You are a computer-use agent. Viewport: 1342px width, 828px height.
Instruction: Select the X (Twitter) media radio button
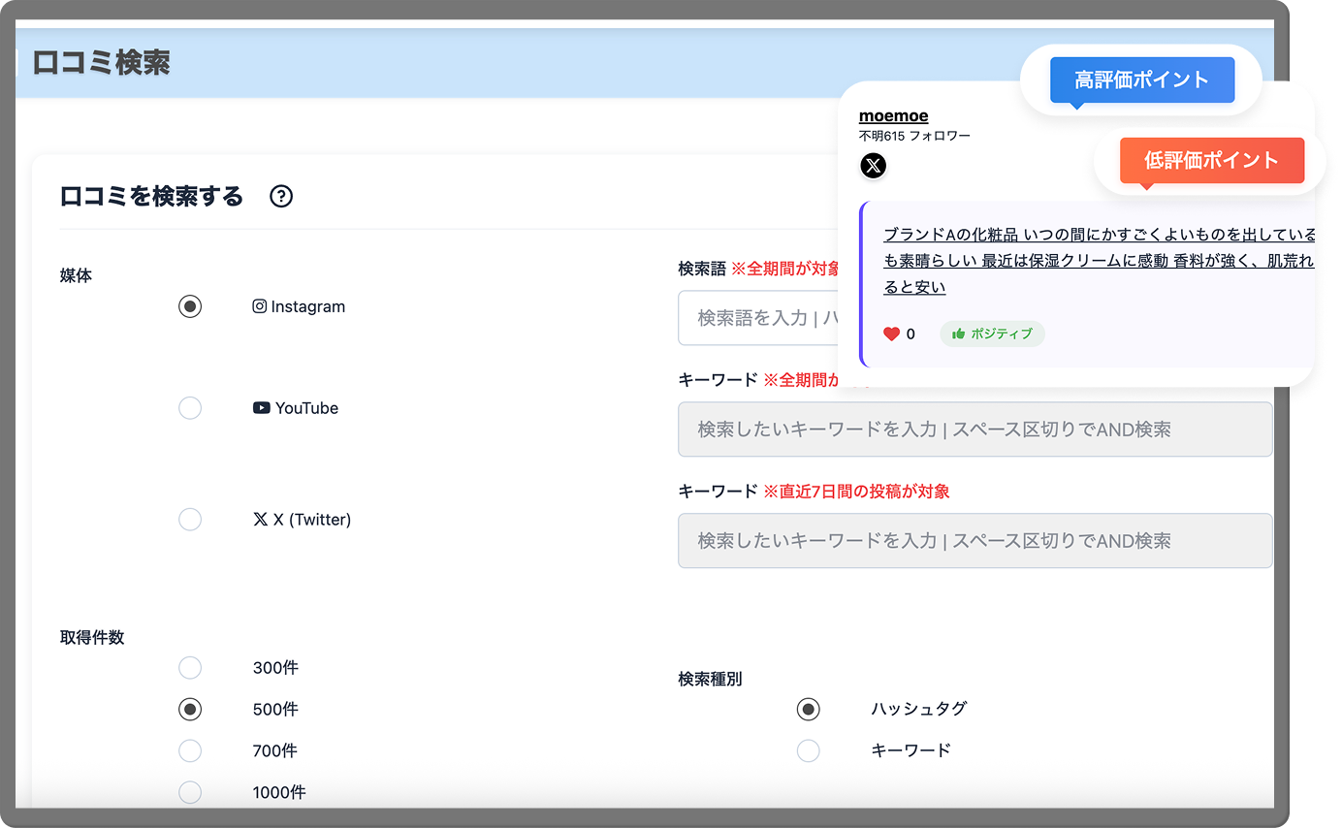190,520
